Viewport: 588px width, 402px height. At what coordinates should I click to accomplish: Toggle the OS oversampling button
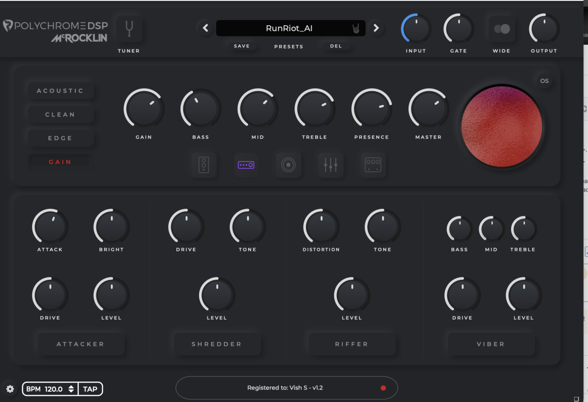[545, 81]
